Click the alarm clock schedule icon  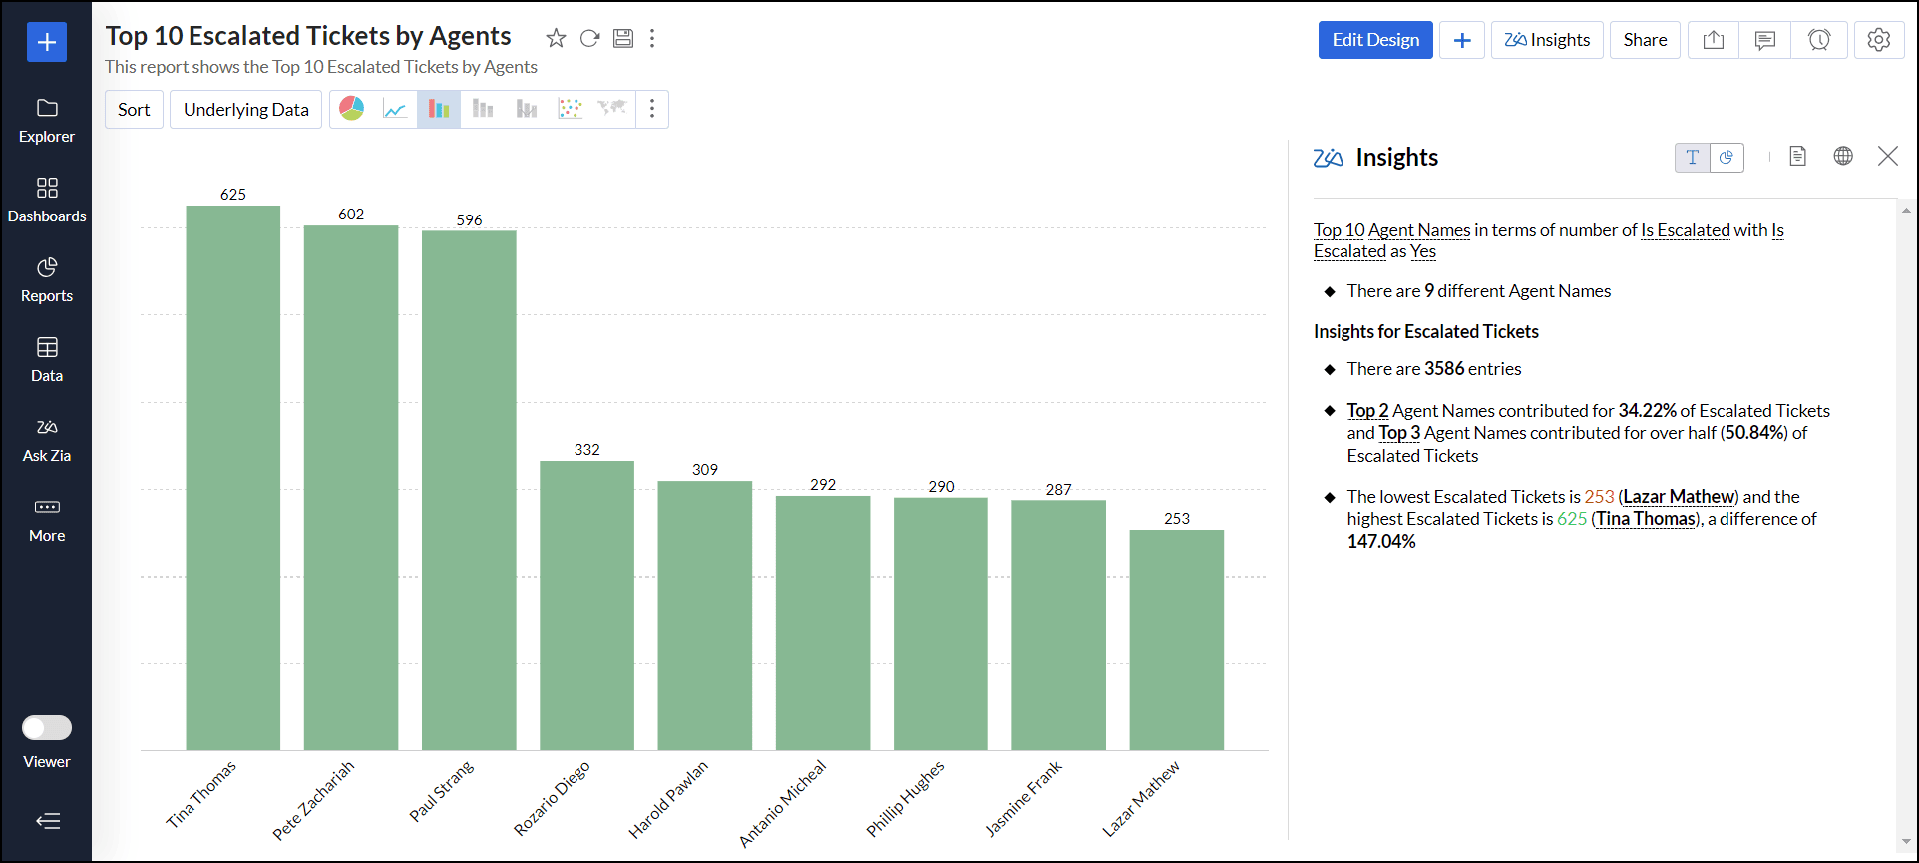[1818, 40]
